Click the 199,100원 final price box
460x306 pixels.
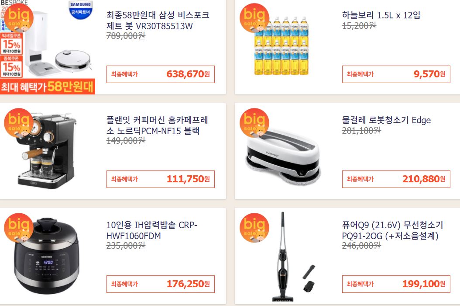396,284
